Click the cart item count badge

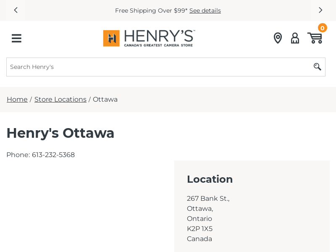[x=322, y=28]
